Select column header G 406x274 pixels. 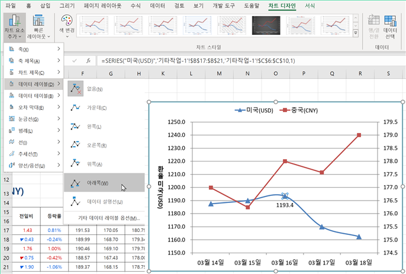tap(111, 73)
